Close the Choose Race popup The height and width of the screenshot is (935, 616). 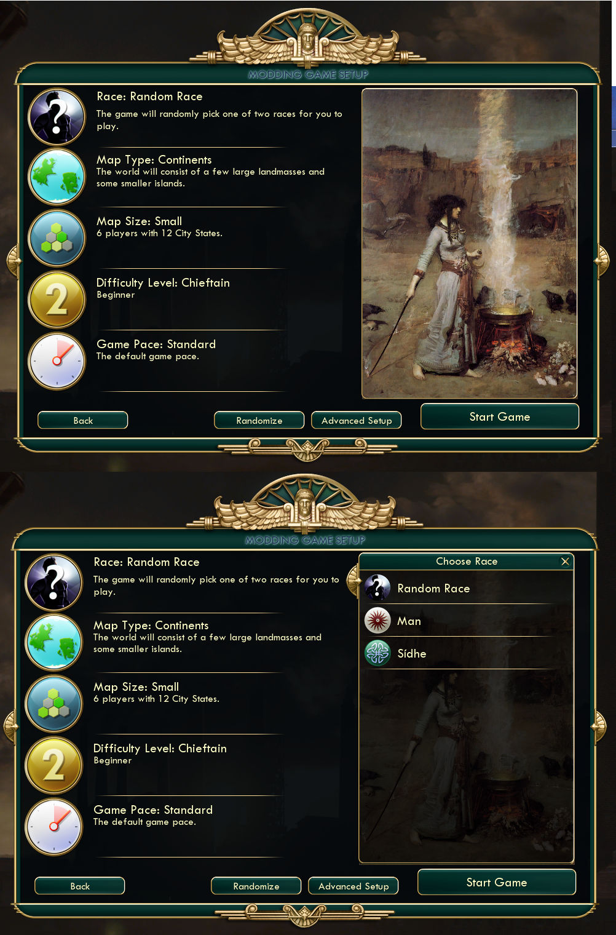coord(565,561)
